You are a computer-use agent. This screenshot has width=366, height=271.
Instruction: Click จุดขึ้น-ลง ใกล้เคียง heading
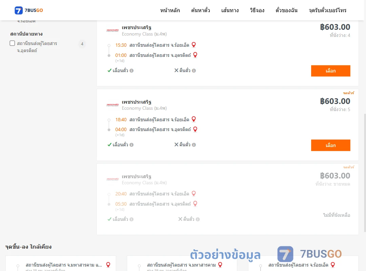pyautogui.click(x=28, y=247)
